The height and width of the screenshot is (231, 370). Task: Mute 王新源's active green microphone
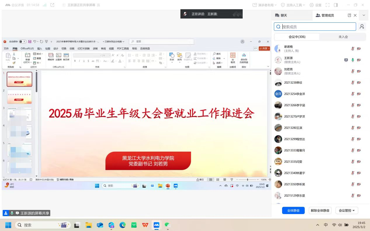pyautogui.click(x=353, y=60)
